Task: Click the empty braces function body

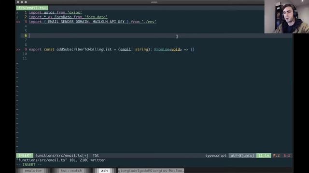Action: pyautogui.click(x=193, y=49)
